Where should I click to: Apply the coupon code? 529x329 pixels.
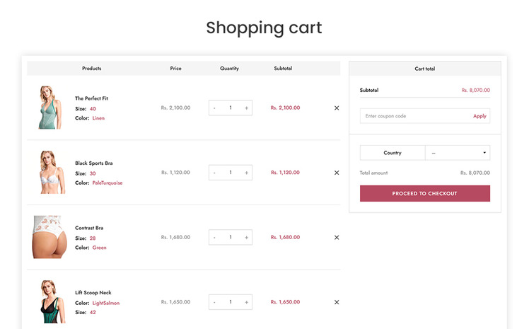click(479, 116)
